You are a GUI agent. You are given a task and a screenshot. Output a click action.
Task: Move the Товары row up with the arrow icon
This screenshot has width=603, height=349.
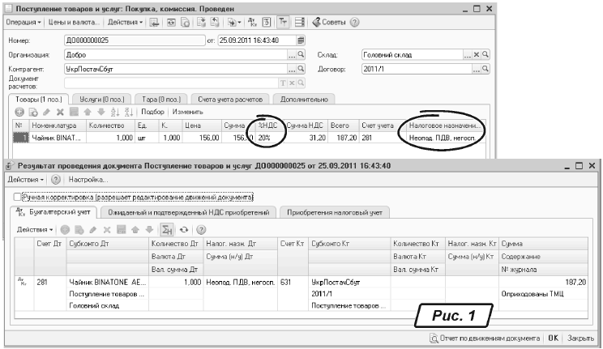(87, 113)
